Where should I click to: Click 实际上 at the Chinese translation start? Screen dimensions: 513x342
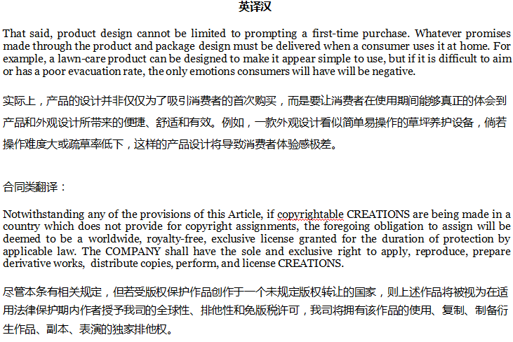click(x=19, y=101)
